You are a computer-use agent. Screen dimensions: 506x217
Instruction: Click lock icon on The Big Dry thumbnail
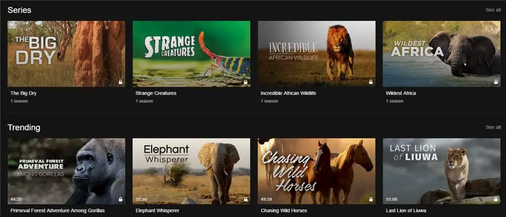120,82
